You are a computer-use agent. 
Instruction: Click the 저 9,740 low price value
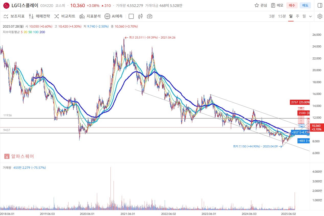[96, 26]
